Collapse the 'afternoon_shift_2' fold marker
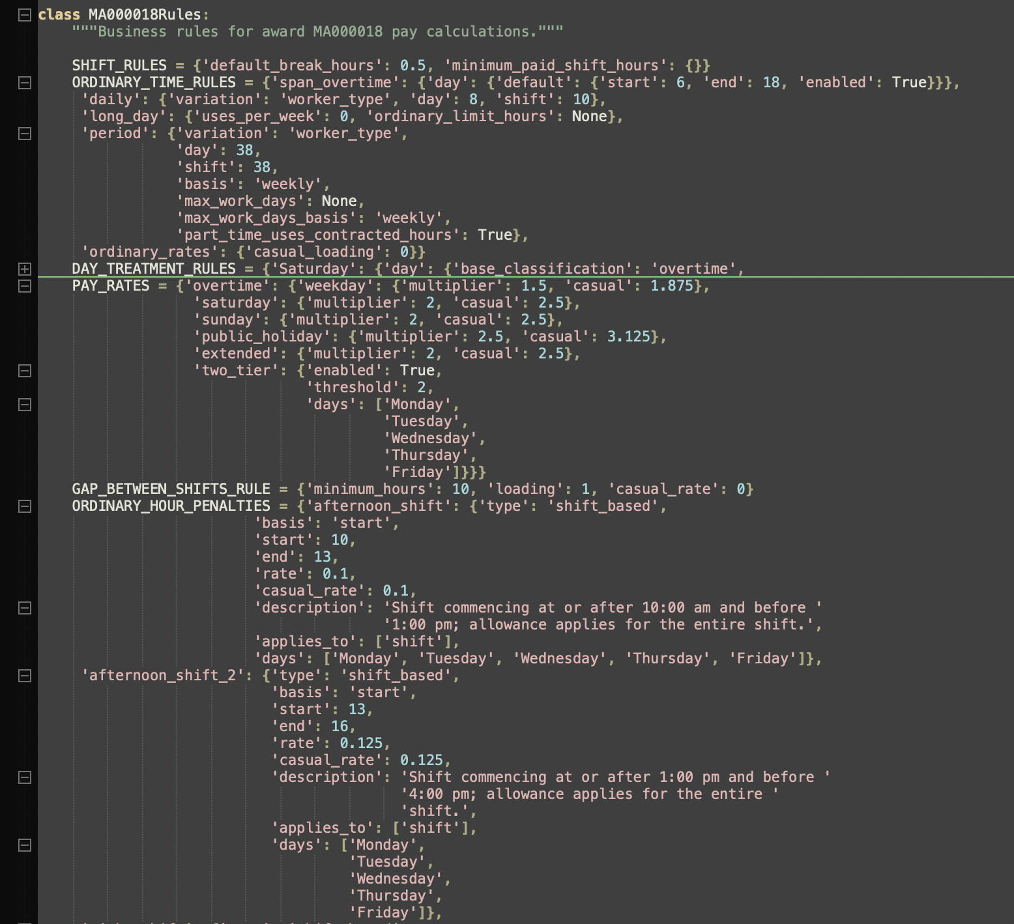This screenshot has height=924, width=1014. tap(24, 676)
